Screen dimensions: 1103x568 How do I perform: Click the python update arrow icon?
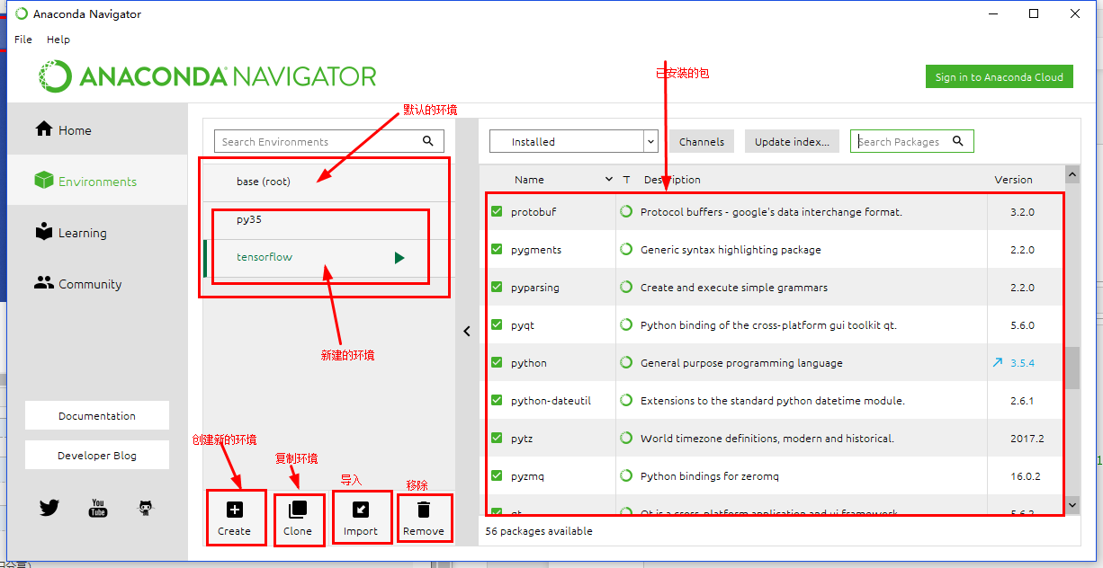(x=998, y=363)
